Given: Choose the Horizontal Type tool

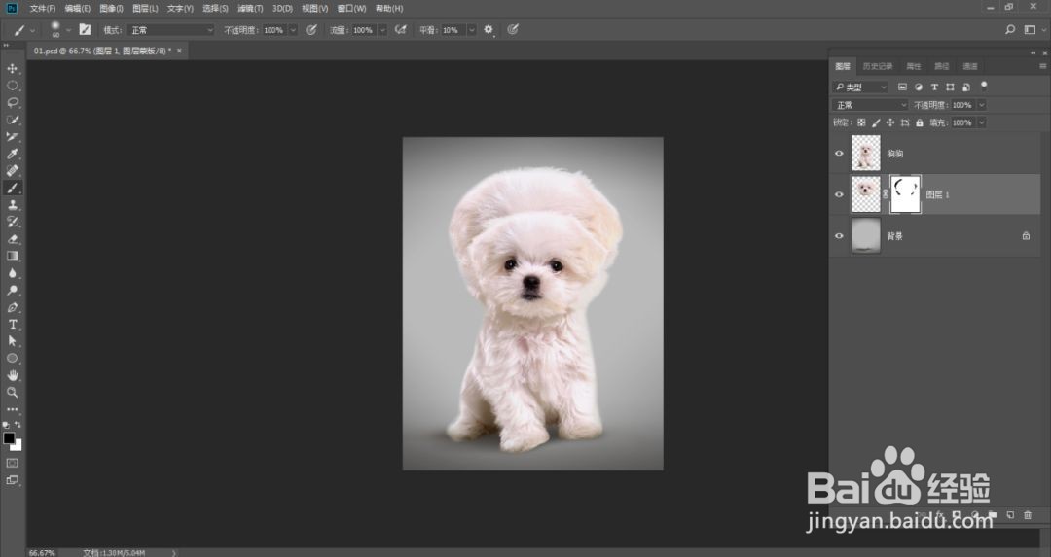Looking at the screenshot, I should point(13,324).
